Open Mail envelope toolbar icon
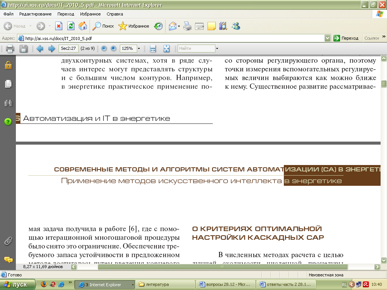Screen dimensions: 387x290 click(x=172, y=26)
